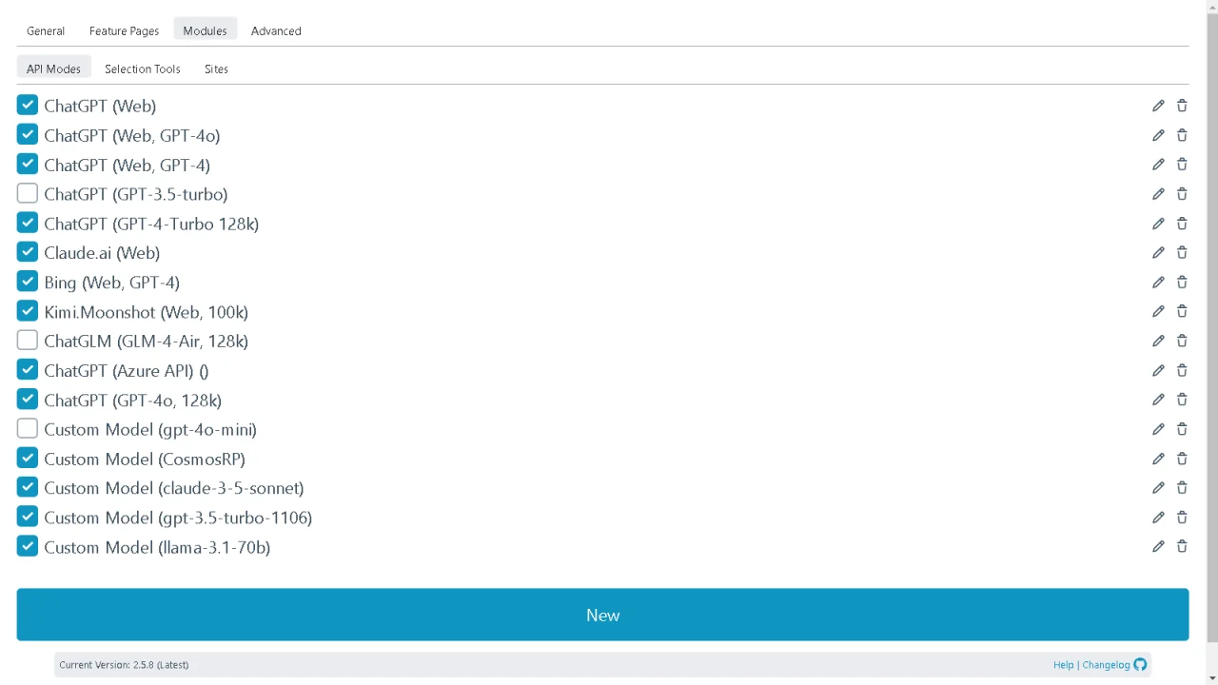Open the Selection Tools sub-tab

pyautogui.click(x=142, y=68)
